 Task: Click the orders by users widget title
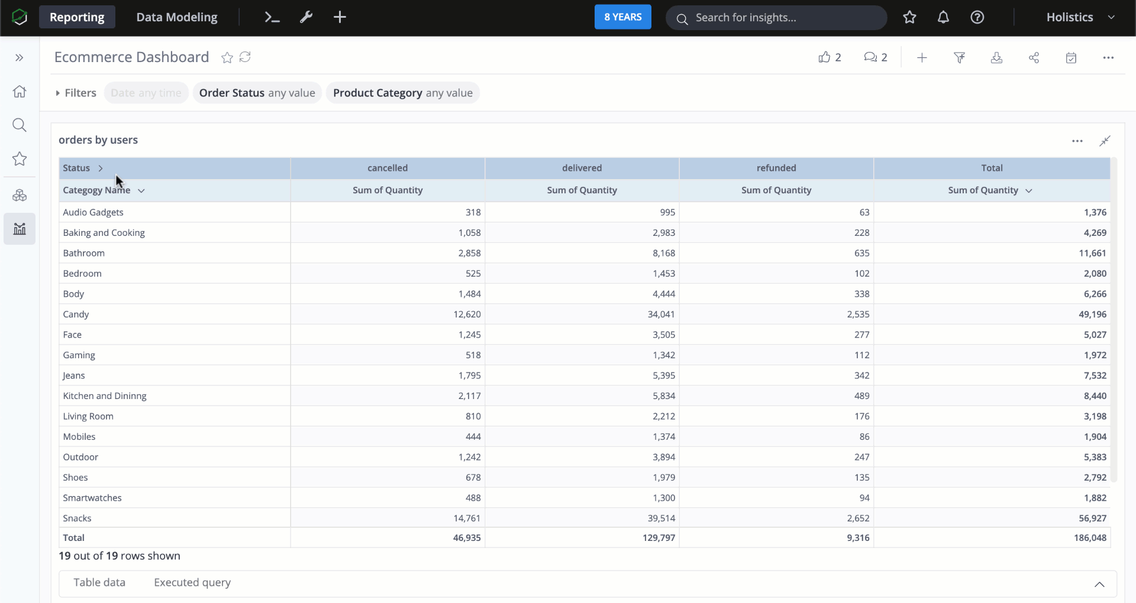pyautogui.click(x=98, y=140)
